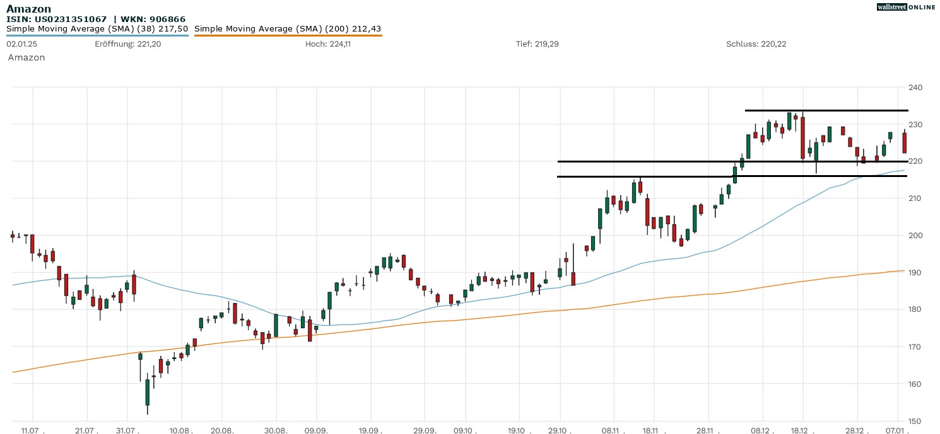Click the 190 price axis label
The image size is (940, 434).
(915, 273)
